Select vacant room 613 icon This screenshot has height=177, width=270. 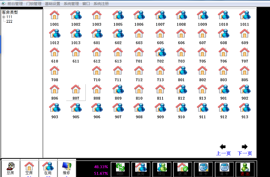pyautogui.click(x=118, y=52)
